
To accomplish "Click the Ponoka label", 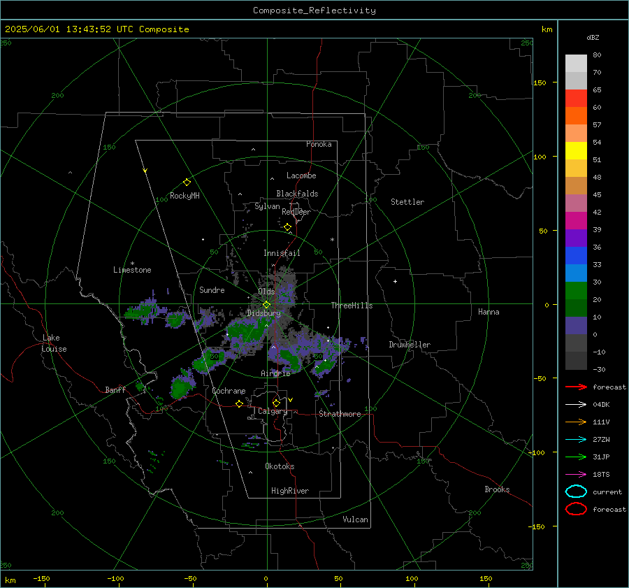I will (319, 144).
